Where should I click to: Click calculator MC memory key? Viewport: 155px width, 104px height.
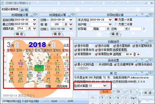93,98
